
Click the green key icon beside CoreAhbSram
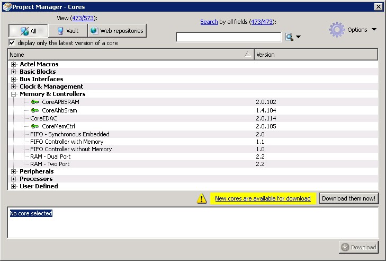(x=35, y=110)
